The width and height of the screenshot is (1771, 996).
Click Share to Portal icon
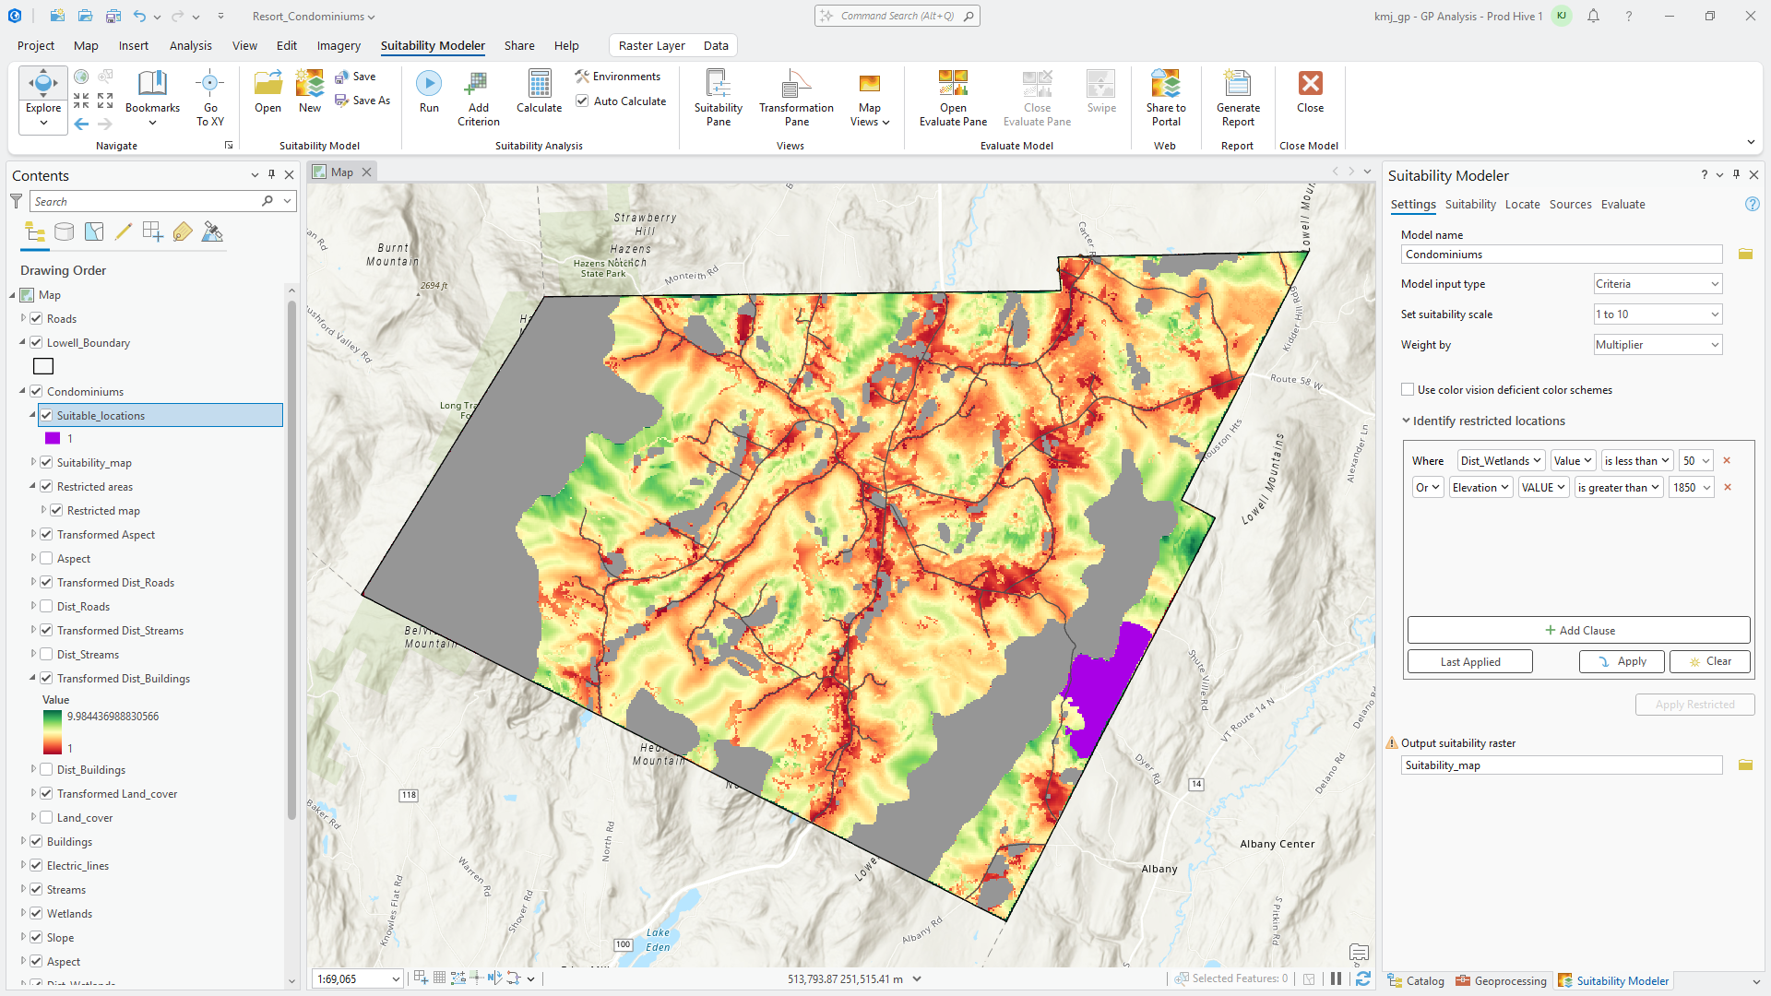(1165, 85)
